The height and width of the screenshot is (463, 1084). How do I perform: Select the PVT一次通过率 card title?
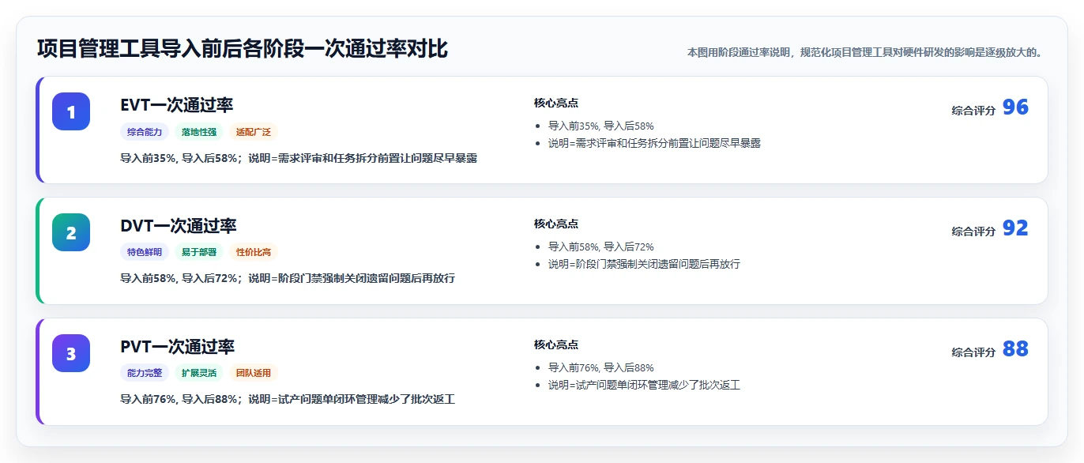178,347
